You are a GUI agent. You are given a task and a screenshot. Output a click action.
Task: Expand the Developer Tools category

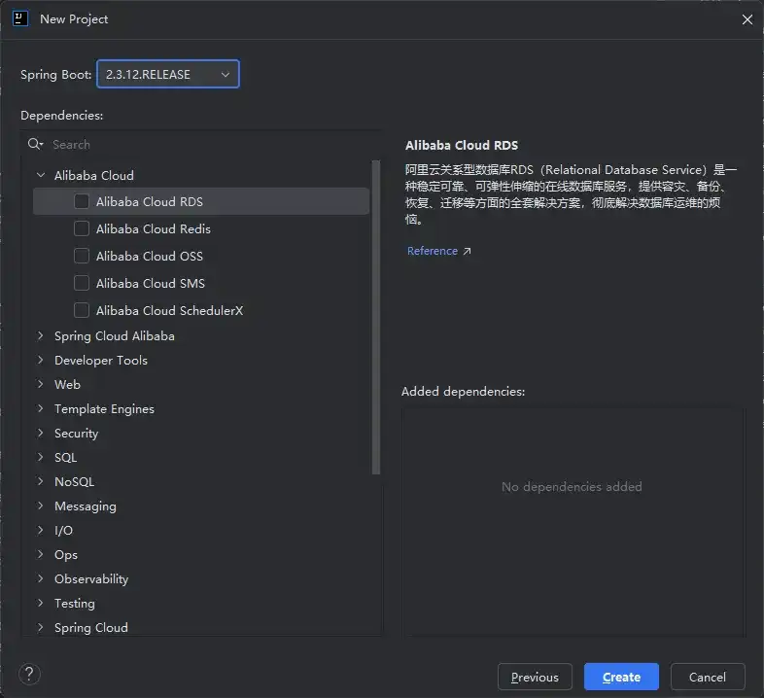click(x=41, y=361)
